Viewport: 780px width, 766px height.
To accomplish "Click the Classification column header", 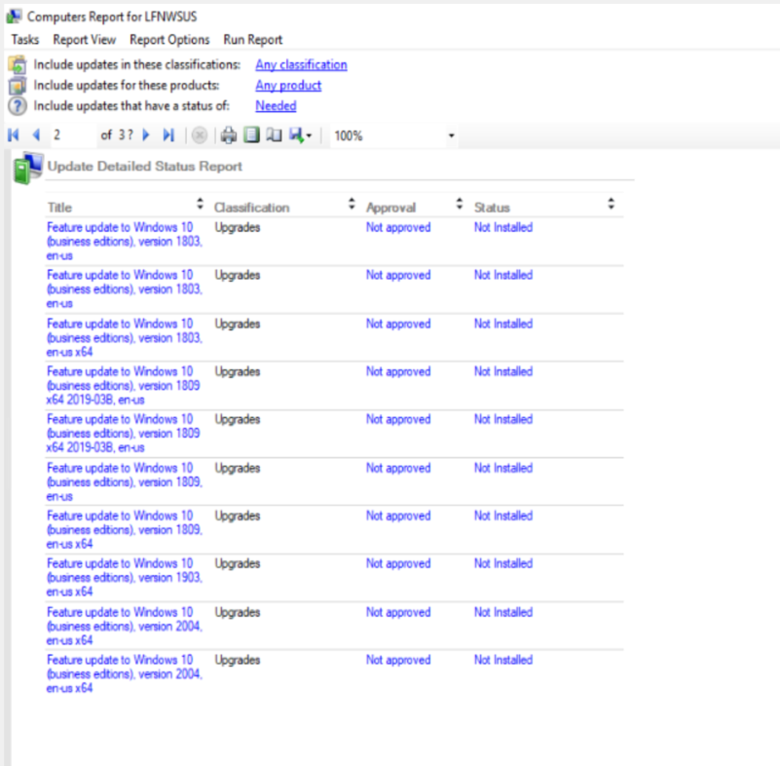I will [251, 208].
